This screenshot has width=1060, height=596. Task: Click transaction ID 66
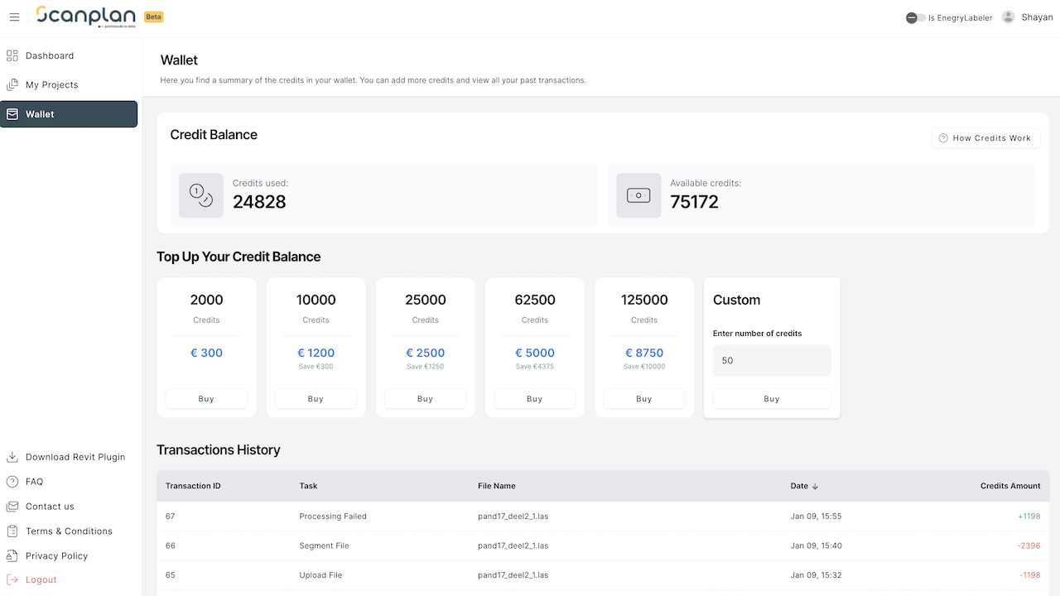click(171, 546)
